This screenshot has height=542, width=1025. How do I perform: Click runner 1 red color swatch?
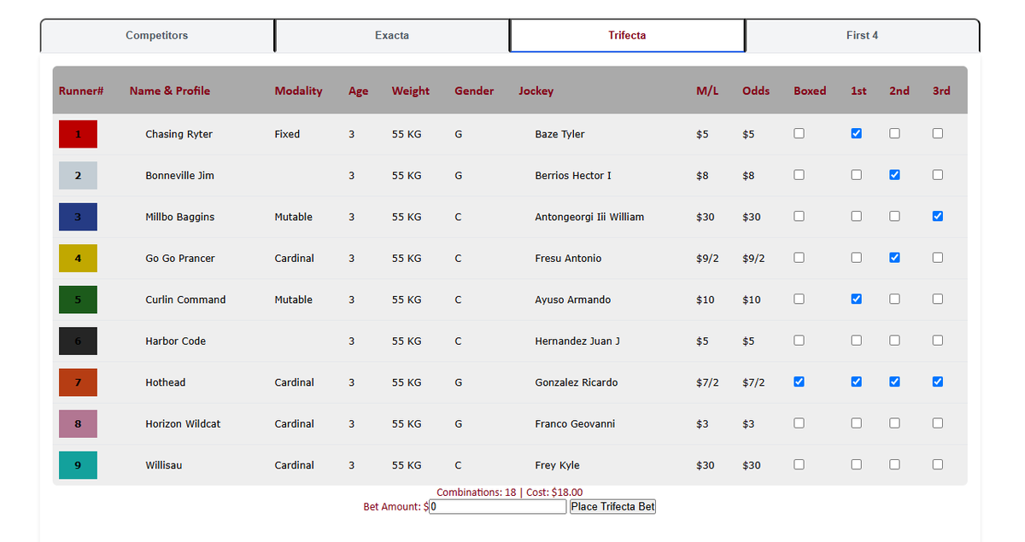(78, 134)
